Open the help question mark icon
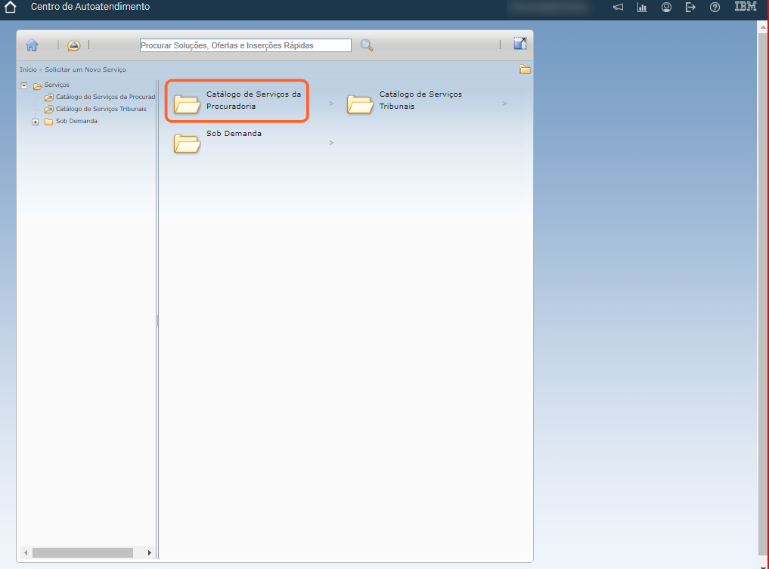 tap(715, 8)
